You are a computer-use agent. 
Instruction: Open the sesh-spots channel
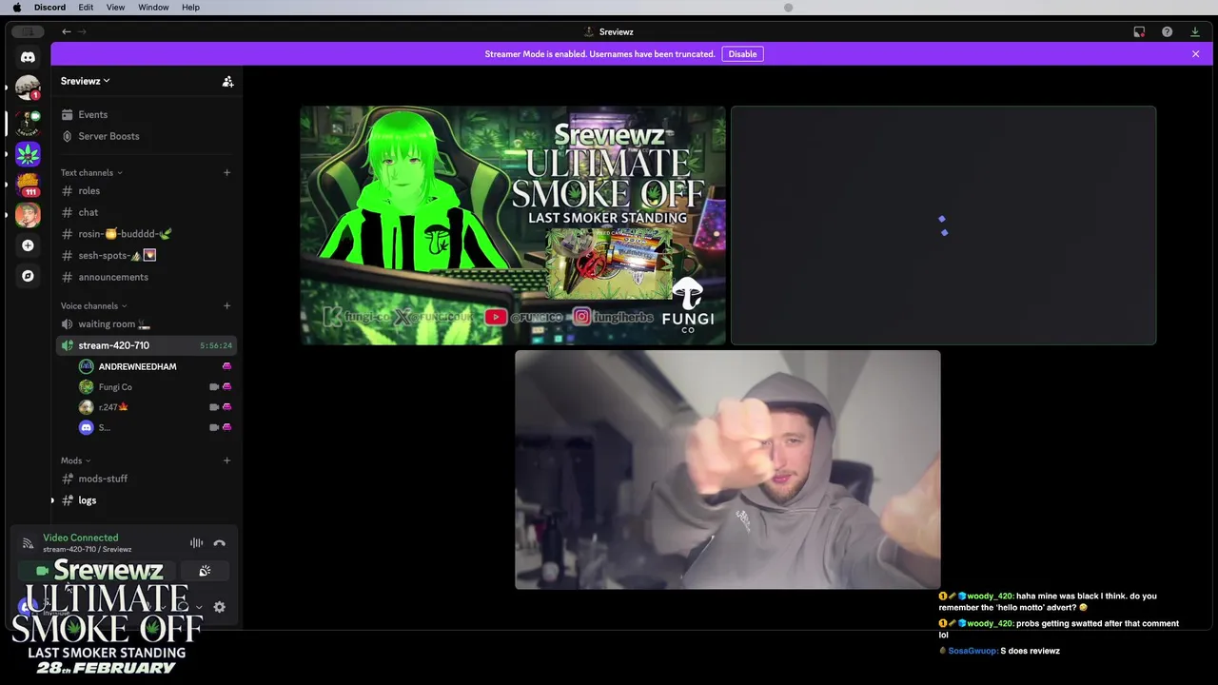click(x=117, y=256)
